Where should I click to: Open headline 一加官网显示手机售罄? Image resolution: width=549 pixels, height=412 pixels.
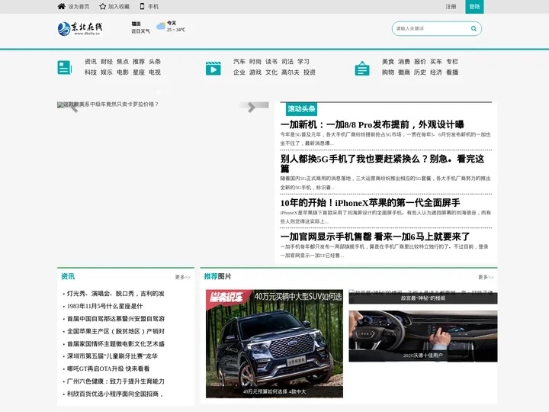pos(375,237)
